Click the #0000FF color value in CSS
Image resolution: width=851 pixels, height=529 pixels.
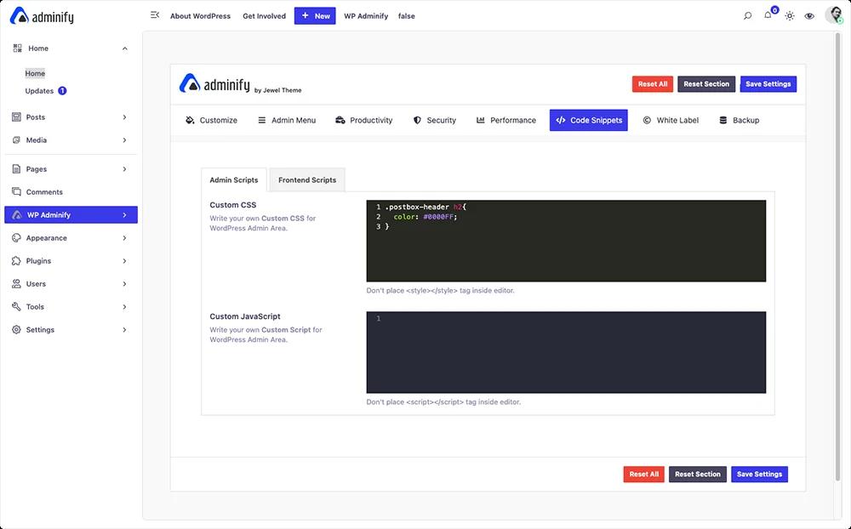(438, 217)
